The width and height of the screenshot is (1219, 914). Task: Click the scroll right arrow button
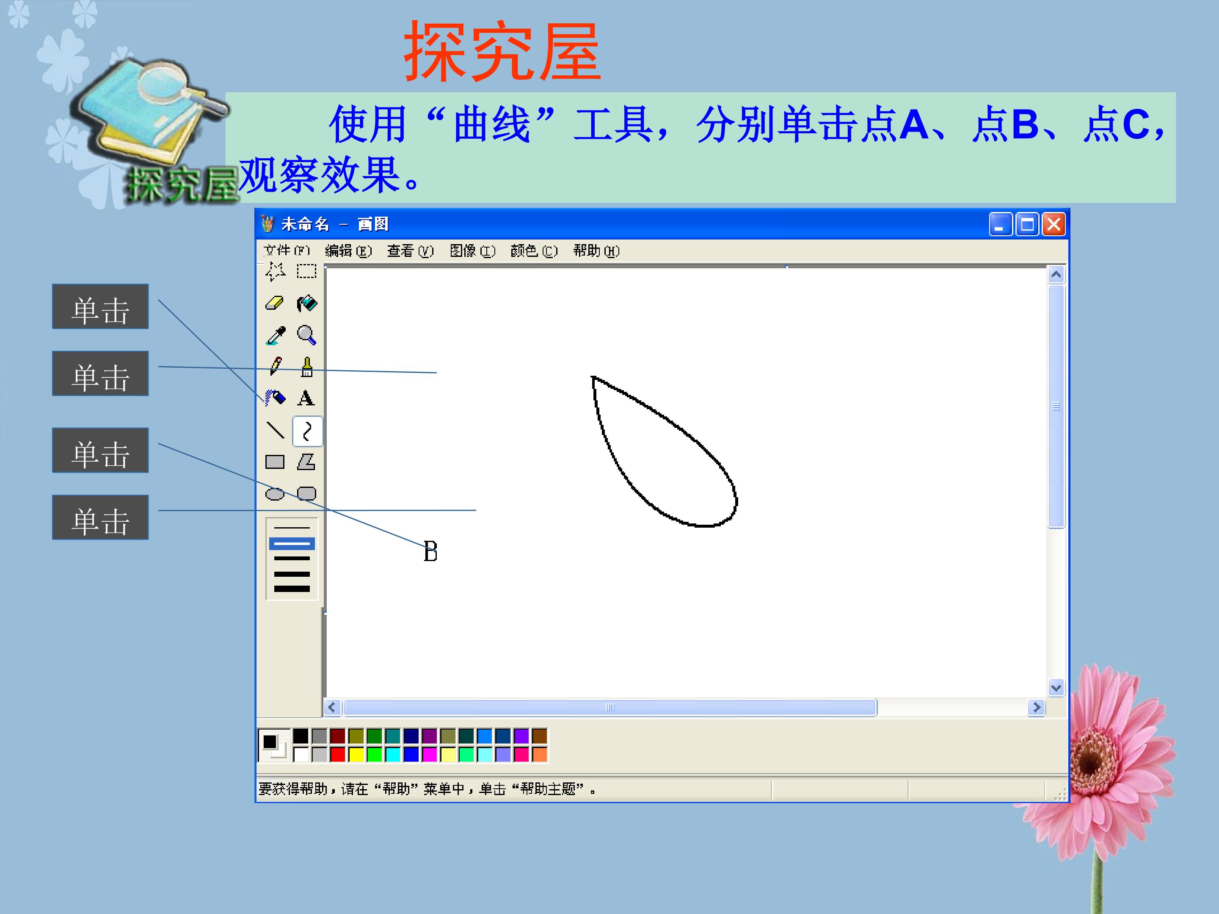point(1037,707)
